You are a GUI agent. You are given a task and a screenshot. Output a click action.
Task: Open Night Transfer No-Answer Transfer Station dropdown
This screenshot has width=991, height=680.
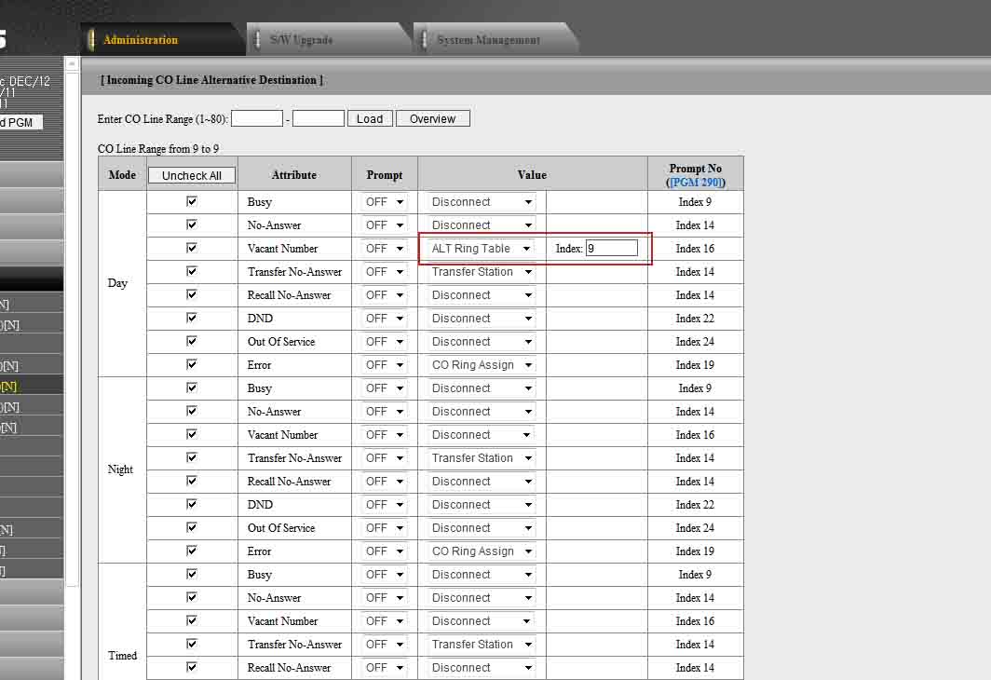(x=481, y=458)
